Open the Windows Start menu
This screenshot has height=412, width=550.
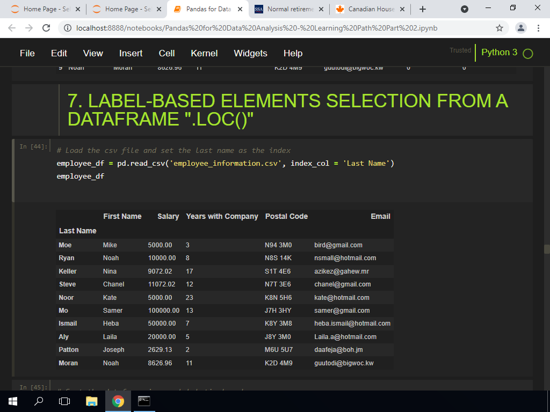(13, 401)
